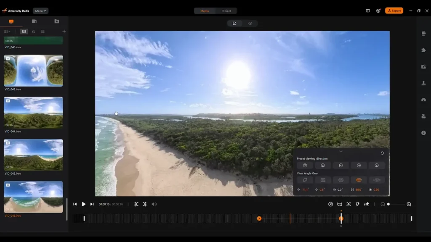431x242 pixels.
Task: Click the VR goggles icon in the preview toolbar
Action: (x=340, y=204)
